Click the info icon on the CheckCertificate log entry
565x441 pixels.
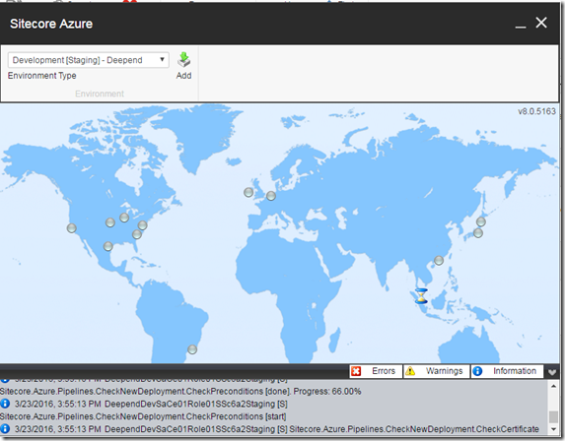[5, 429]
